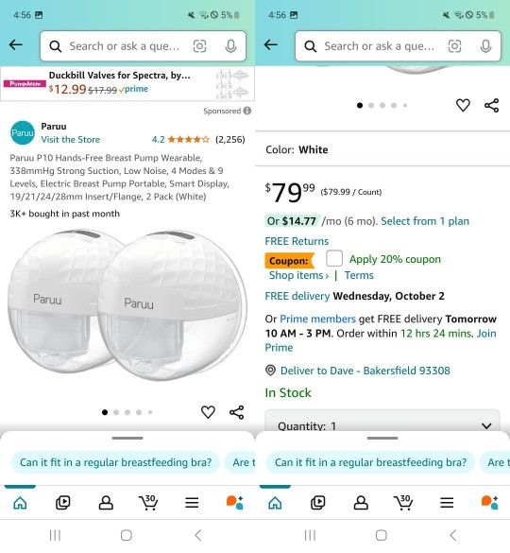Open share icon beside heart on right screen
Screen dimensions: 510x553
pos(491,105)
